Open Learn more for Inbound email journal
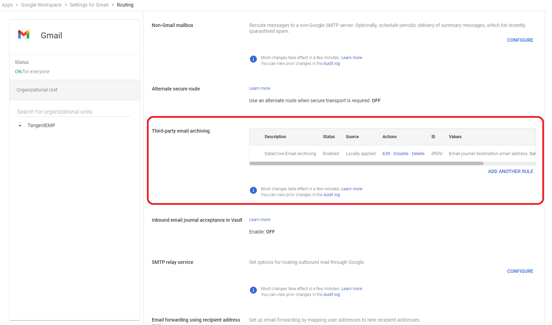 [x=260, y=220]
